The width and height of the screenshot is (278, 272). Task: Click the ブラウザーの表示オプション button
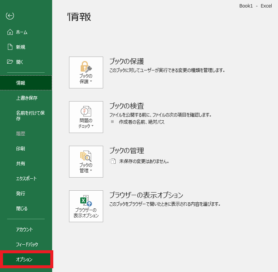[86, 206]
